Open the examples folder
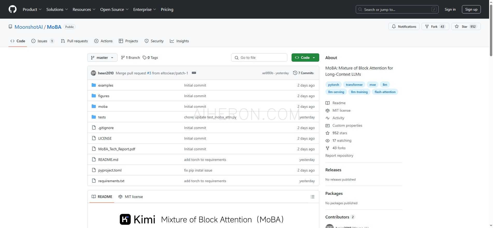 [x=106, y=85]
